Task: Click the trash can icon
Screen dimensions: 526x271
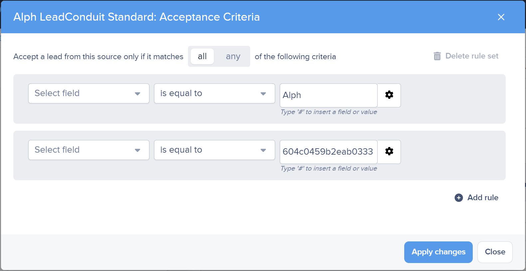Action: 437,56
